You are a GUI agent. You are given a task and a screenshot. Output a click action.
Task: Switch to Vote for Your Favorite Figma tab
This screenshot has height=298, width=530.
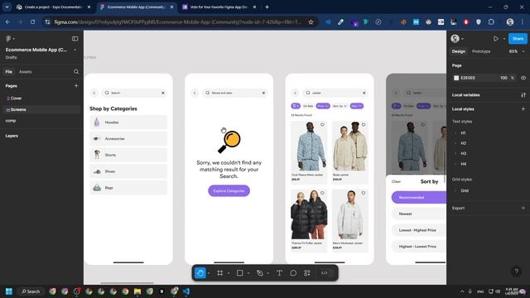[219, 7]
